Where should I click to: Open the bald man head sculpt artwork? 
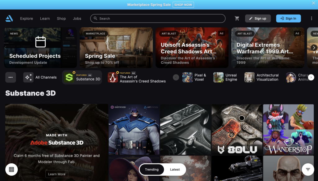[x=288, y=168]
